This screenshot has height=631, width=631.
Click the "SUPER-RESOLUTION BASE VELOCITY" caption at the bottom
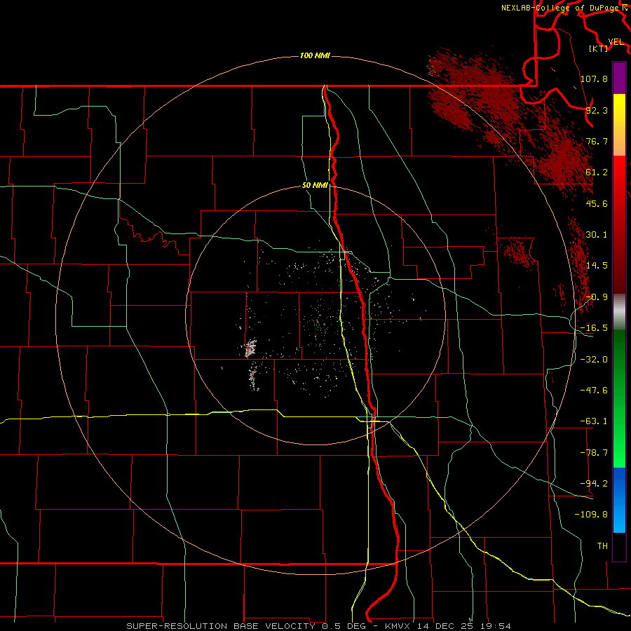(x=221, y=626)
